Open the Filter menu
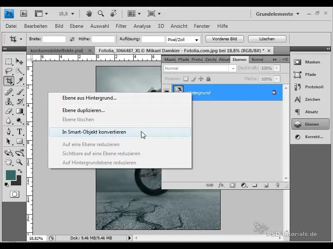The width and height of the screenshot is (333, 249). click(x=121, y=26)
